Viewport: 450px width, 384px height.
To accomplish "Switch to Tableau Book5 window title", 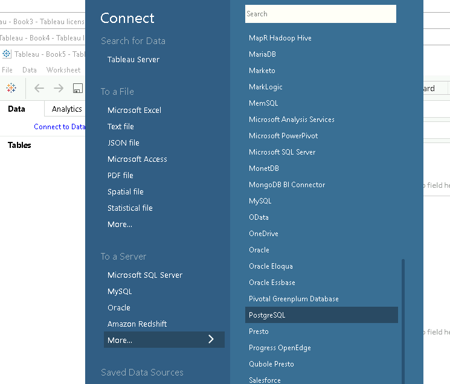I will [x=49, y=54].
